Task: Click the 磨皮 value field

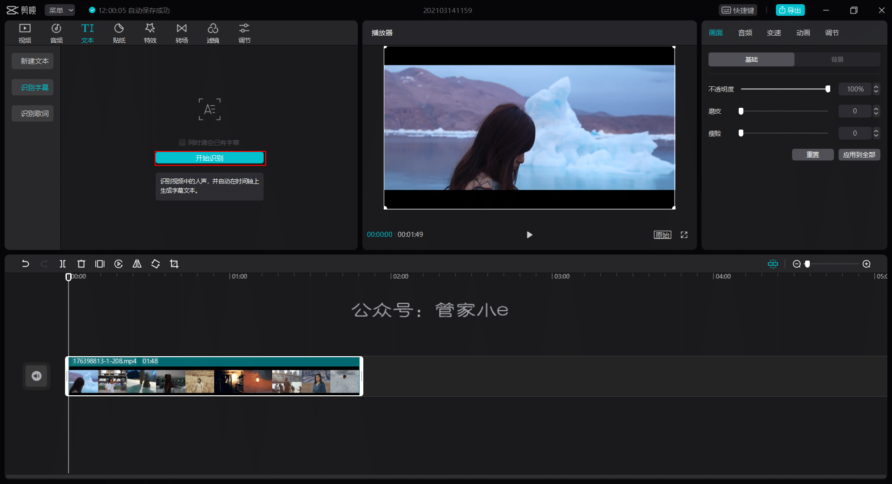Action: [x=855, y=111]
